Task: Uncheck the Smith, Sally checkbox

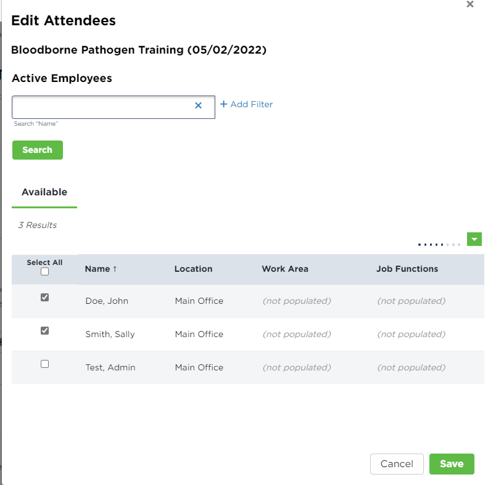Action: click(x=44, y=331)
